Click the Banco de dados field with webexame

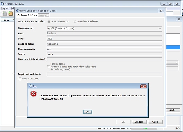[104, 44]
